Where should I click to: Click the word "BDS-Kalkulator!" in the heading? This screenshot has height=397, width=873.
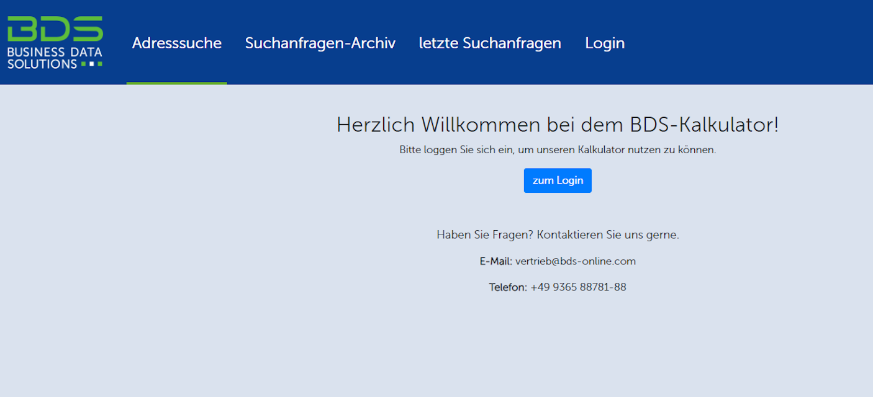point(704,125)
